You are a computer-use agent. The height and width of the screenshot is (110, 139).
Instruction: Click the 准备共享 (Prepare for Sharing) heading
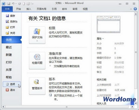click(x=55, y=54)
